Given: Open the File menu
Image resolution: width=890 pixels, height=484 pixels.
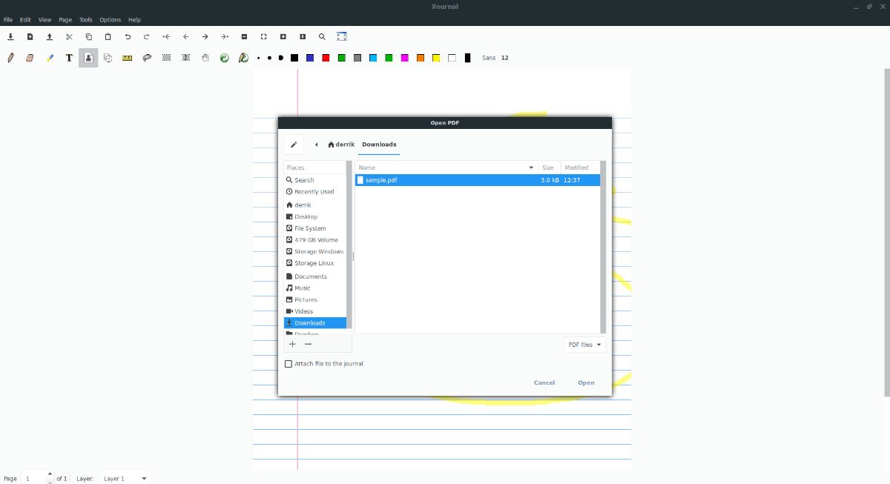Looking at the screenshot, I should (x=8, y=20).
